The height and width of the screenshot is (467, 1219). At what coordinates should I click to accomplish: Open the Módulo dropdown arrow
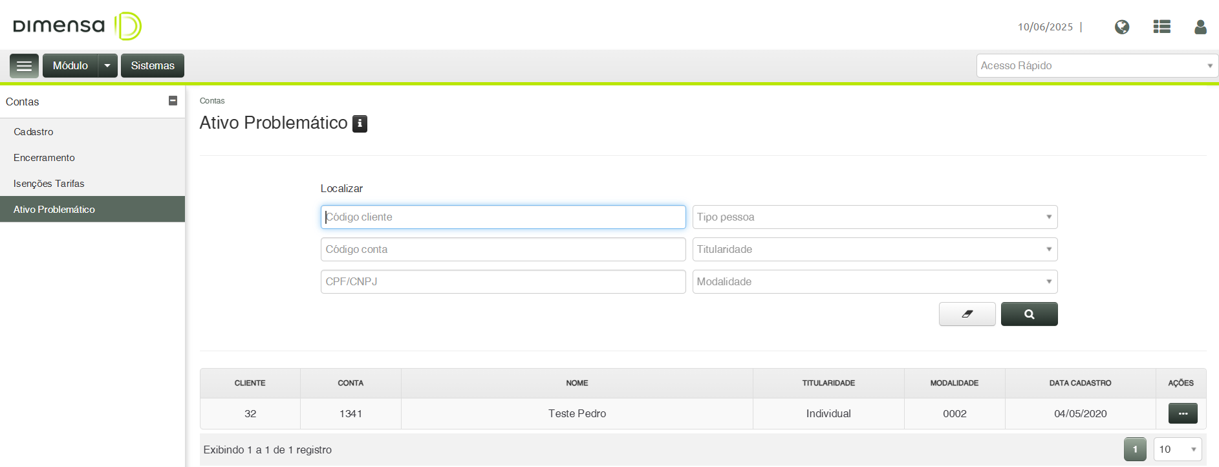(107, 66)
